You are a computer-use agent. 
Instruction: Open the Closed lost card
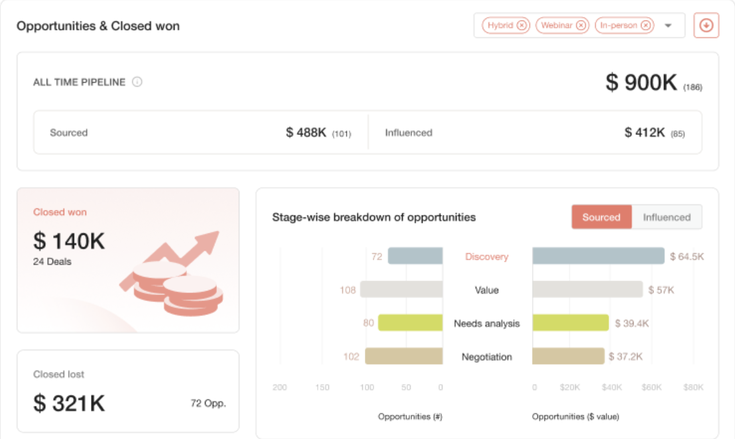(128, 391)
